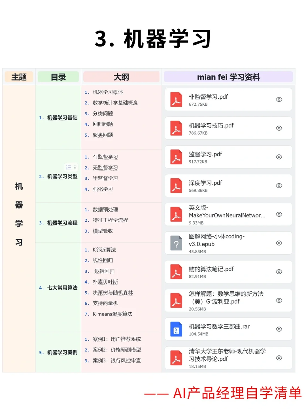The image size is (306, 409).
Task: Click outline item 案例1:用户推荐系统
Action: point(117,339)
